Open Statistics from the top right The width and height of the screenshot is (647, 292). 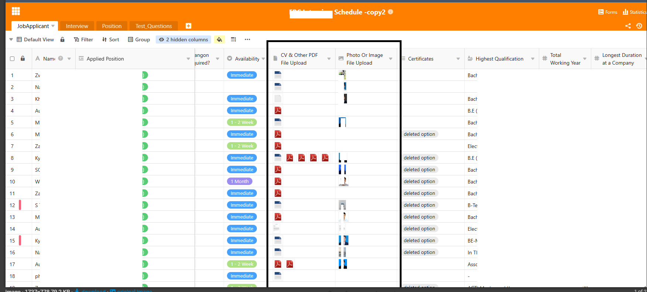click(634, 12)
